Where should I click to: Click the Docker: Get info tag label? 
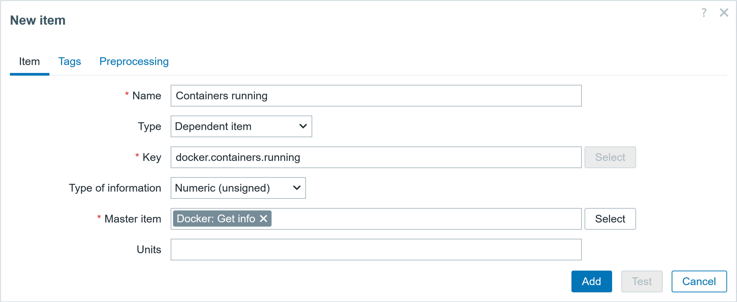click(x=216, y=219)
